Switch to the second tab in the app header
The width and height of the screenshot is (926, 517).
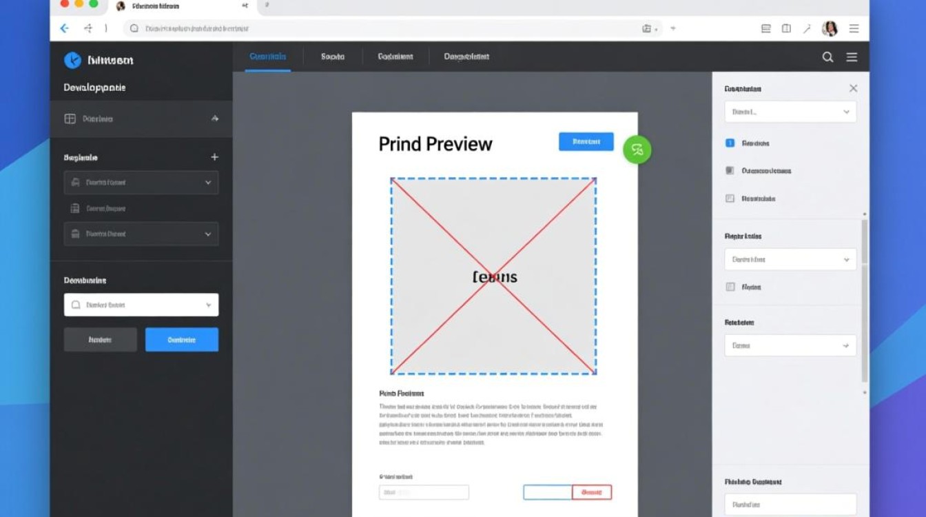tap(332, 57)
